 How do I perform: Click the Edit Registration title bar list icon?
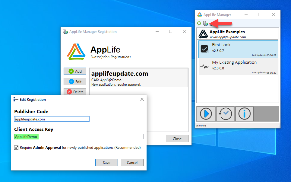pyautogui.click(x=16, y=100)
